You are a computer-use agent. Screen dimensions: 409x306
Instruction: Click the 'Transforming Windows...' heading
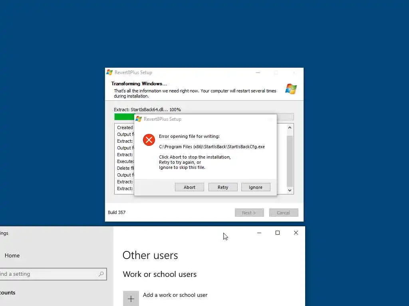(x=139, y=84)
